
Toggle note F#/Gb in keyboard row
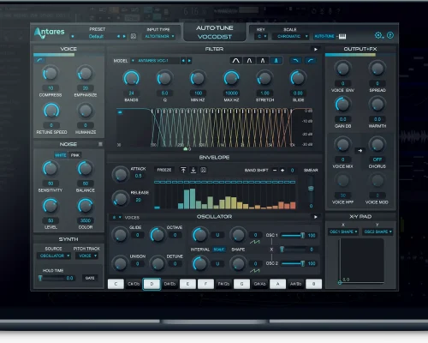pos(223,284)
